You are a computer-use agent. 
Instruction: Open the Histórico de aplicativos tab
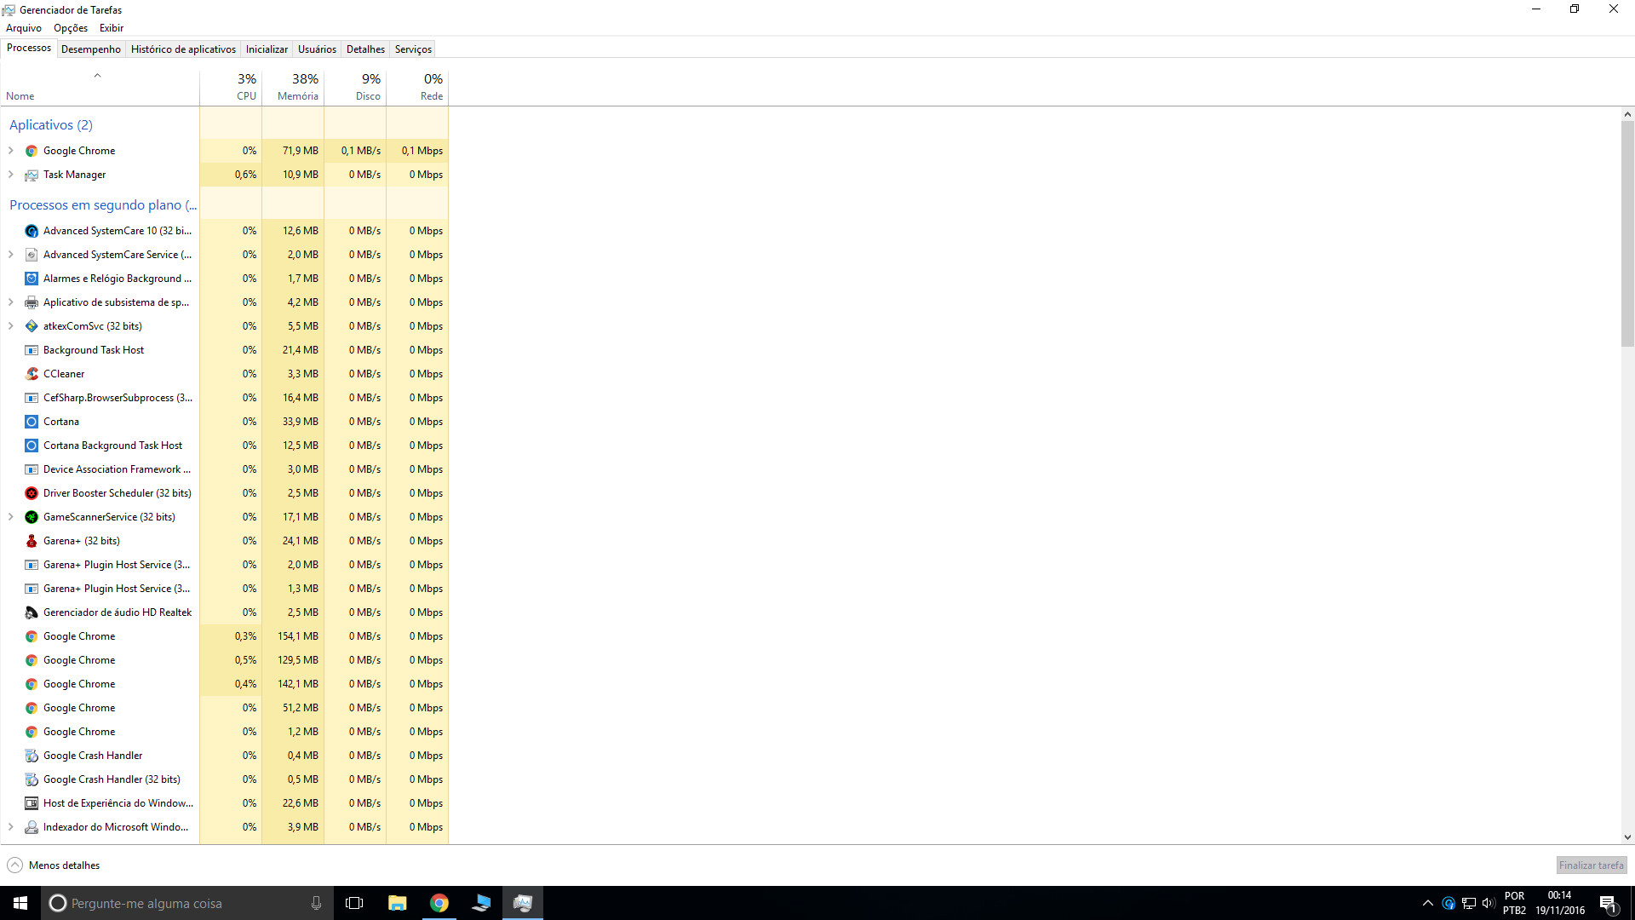[183, 49]
